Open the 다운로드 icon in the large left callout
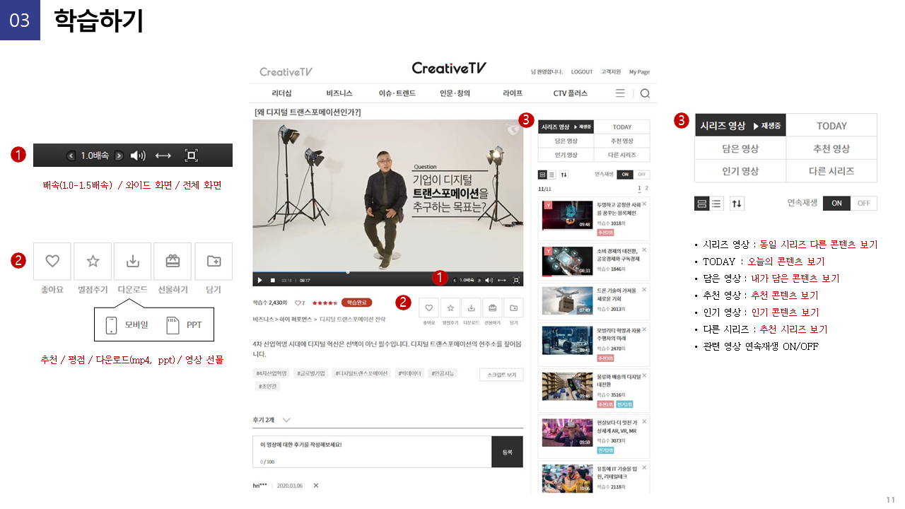 pos(132,261)
